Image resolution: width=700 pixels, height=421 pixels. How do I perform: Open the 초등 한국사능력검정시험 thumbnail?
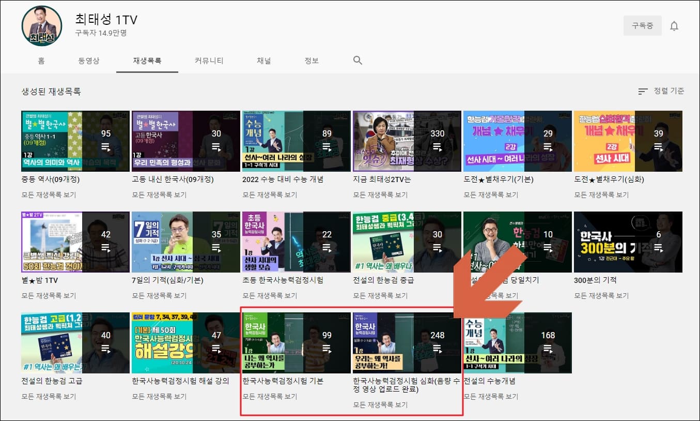297,242
